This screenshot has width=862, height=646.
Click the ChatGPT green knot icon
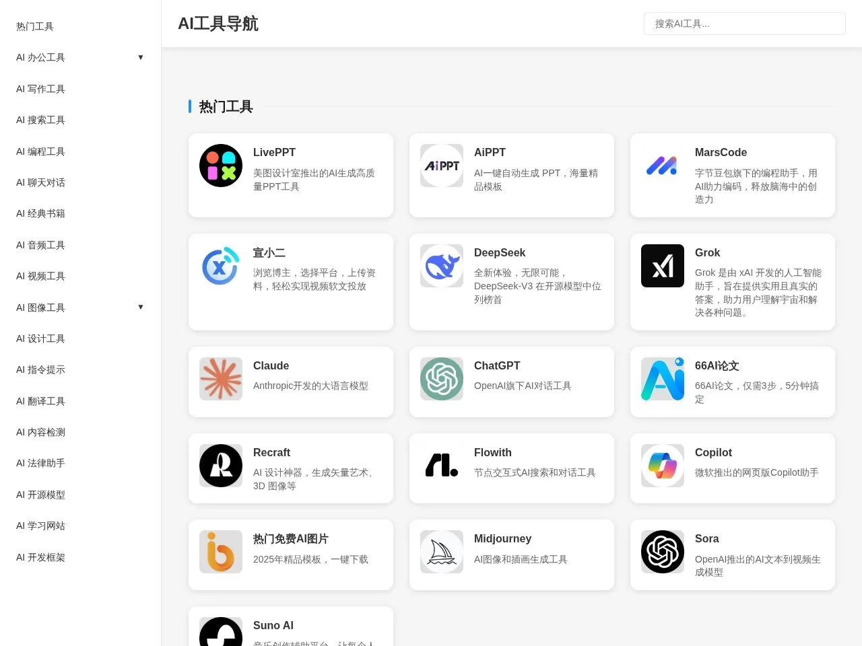click(x=442, y=379)
